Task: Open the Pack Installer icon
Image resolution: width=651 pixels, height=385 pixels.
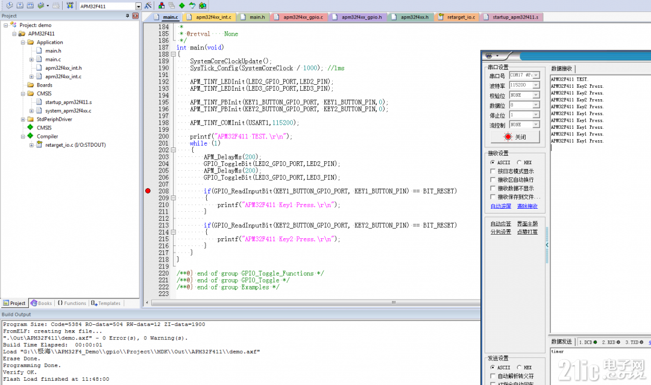Action: click(x=203, y=5)
